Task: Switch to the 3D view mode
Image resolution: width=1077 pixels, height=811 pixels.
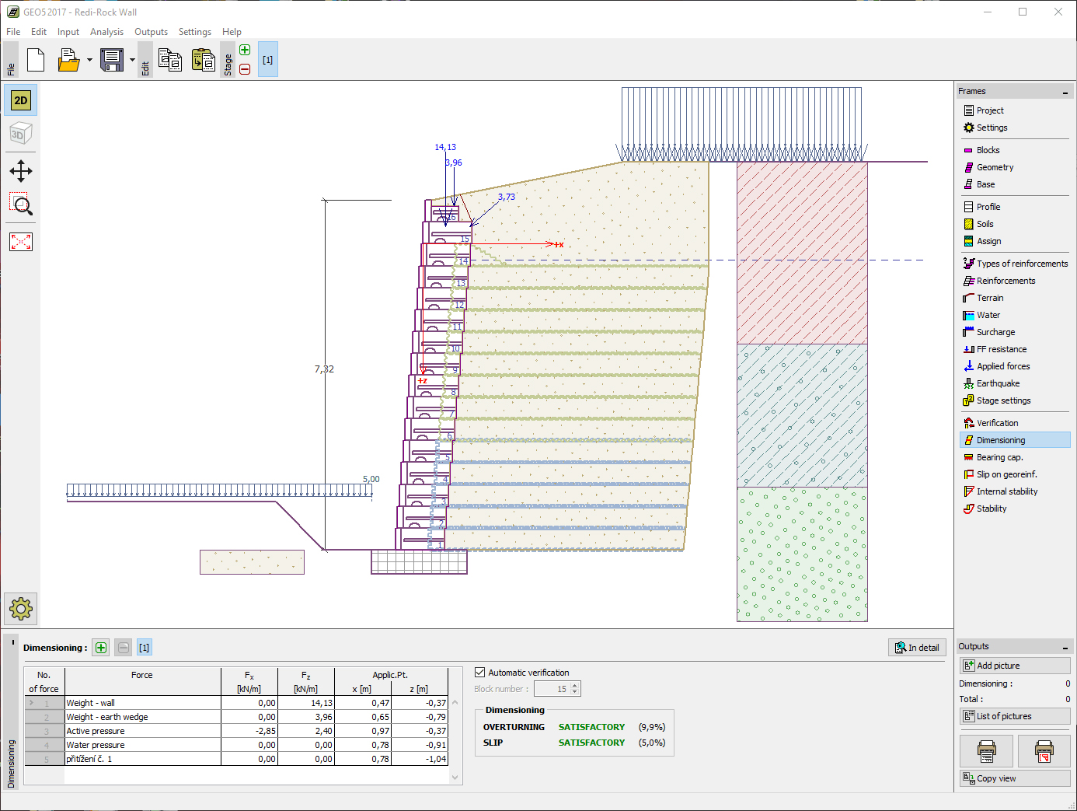Action: point(21,135)
